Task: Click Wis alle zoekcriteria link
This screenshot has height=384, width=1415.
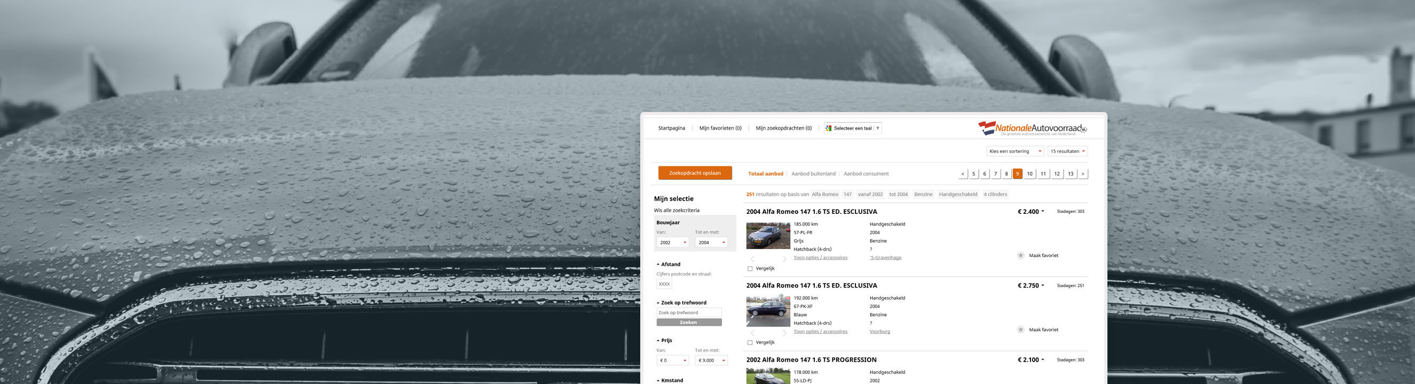Action: click(x=676, y=211)
